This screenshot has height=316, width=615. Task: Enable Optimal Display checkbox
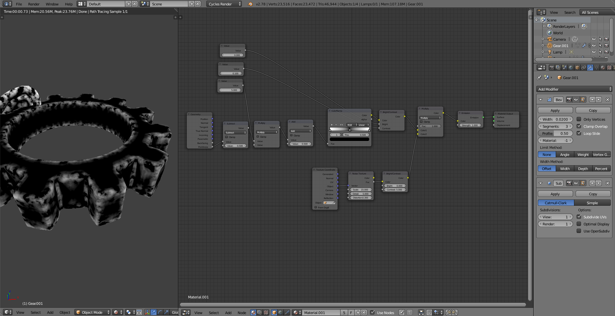point(579,224)
